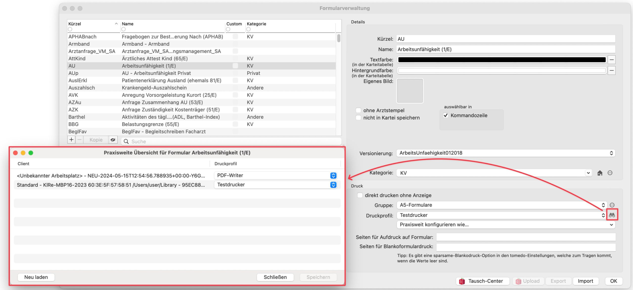Click the home icon next to Kategorie
633x290 pixels.
coord(600,173)
